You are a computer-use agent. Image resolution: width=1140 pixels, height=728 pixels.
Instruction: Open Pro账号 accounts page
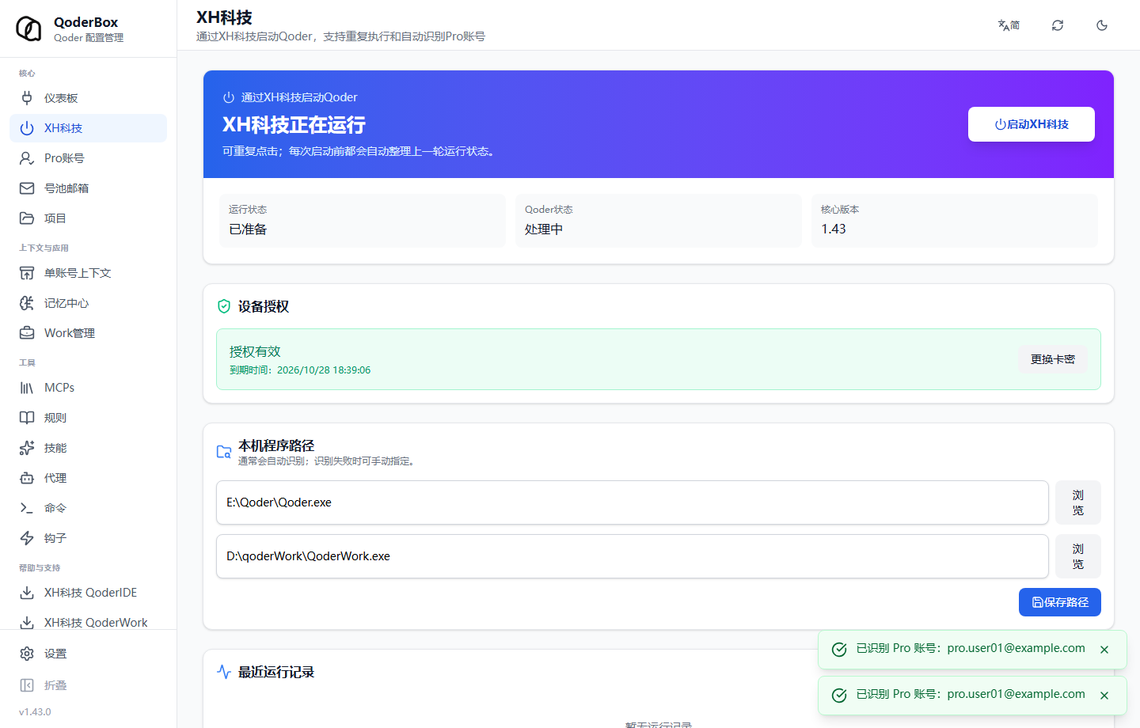tap(88, 158)
